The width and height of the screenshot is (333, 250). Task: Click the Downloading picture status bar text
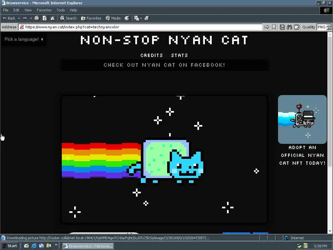pyautogui.click(x=108, y=238)
